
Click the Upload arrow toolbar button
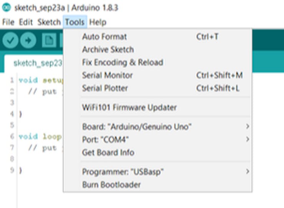[28, 40]
